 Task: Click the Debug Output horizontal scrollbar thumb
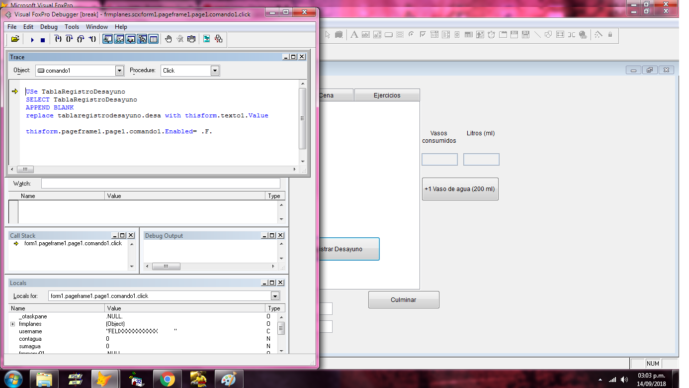166,267
